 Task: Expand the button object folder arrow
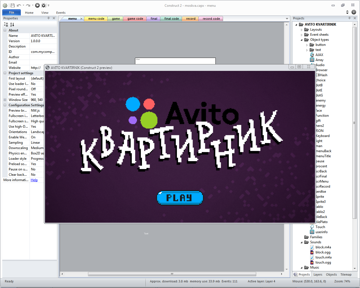point(307,45)
